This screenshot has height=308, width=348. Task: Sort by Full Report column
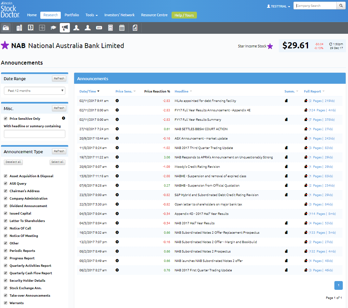point(314,91)
